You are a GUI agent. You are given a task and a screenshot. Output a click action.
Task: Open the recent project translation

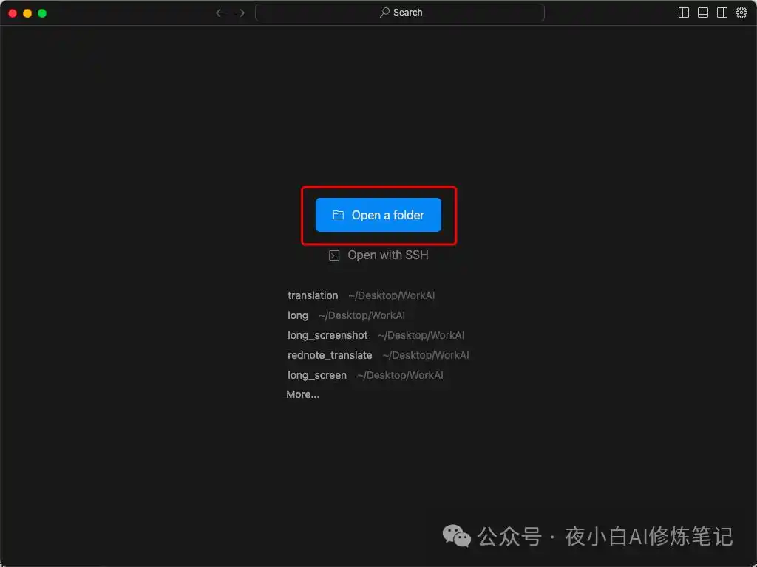pos(313,295)
